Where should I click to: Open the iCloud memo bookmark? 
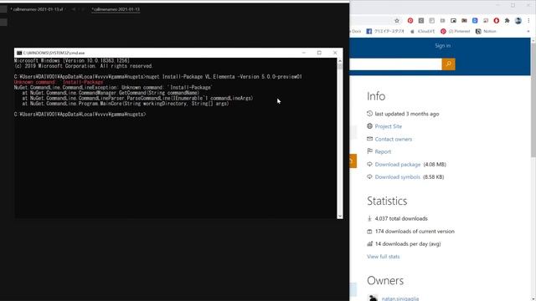pos(422,31)
